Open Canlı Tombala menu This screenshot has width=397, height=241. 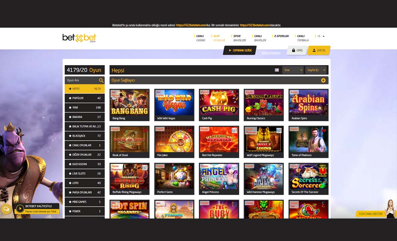point(302,38)
